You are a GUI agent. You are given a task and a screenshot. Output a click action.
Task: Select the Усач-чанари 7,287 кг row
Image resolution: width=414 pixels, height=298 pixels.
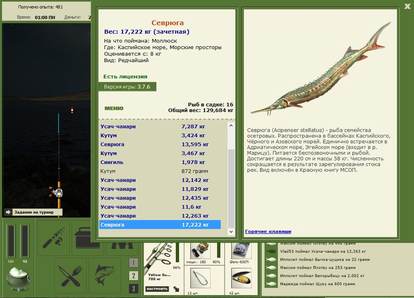[x=160, y=126]
